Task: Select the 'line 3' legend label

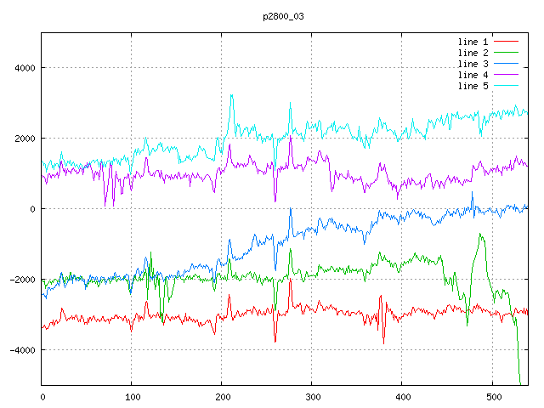Action: [x=473, y=64]
